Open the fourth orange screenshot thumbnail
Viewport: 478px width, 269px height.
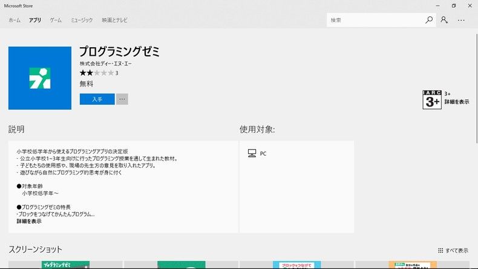[413, 265]
